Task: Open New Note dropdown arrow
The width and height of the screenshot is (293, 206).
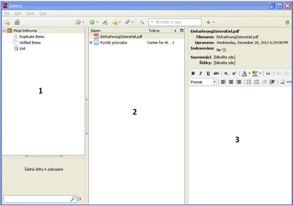Action: (x=120, y=22)
